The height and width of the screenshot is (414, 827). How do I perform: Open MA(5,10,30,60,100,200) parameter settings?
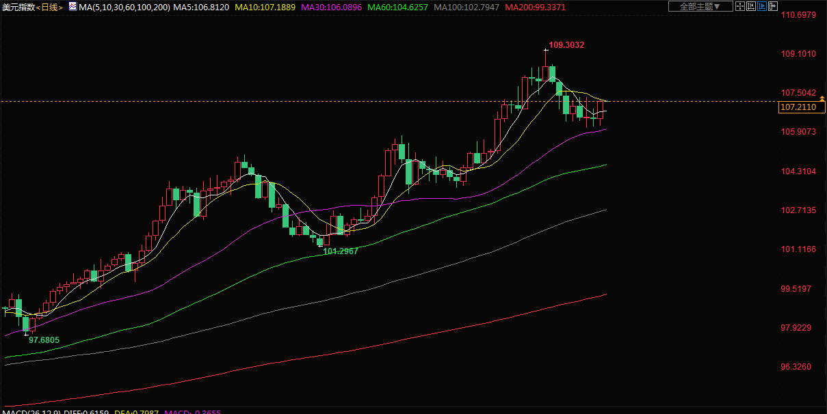pyautogui.click(x=124, y=7)
